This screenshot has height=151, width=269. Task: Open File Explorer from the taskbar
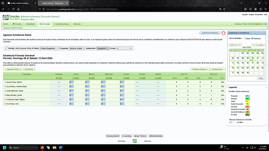(54, 148)
